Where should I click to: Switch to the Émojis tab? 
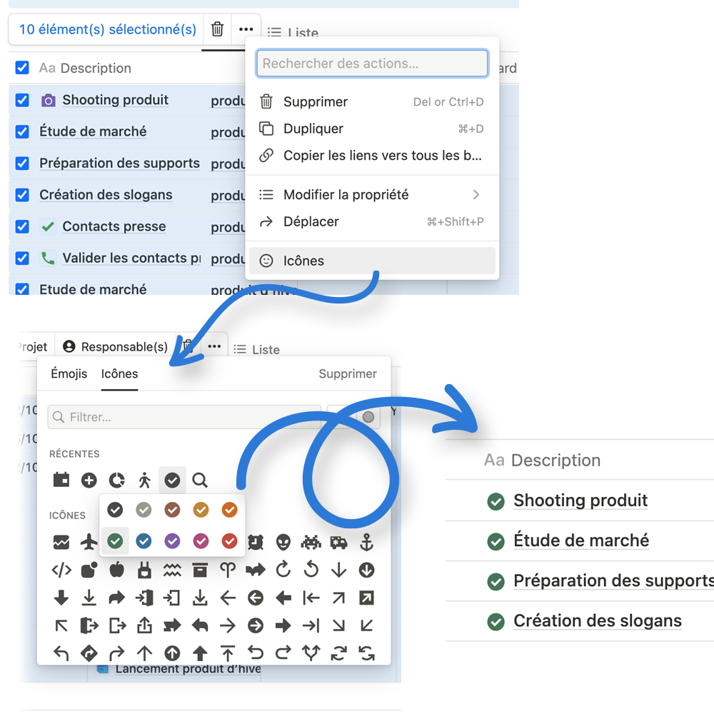pyautogui.click(x=69, y=373)
